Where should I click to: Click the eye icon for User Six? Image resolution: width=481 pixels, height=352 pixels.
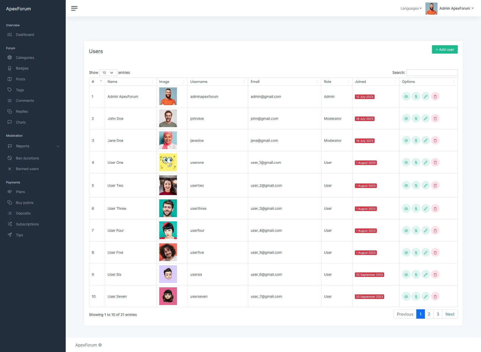click(x=406, y=274)
